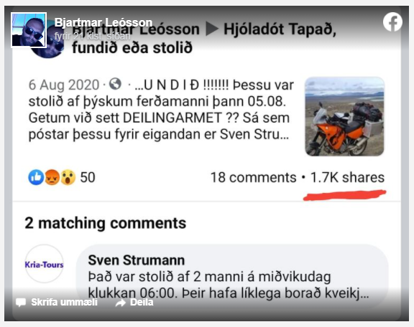Open the Kria-Tours avatar

pyautogui.click(x=45, y=264)
